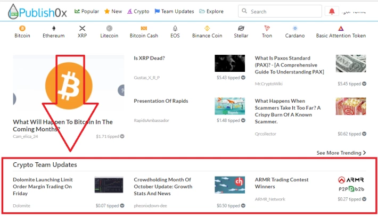378x217 pixels.
Task: Click the 'Crypto Team Updates' heading
Action: coord(45,165)
